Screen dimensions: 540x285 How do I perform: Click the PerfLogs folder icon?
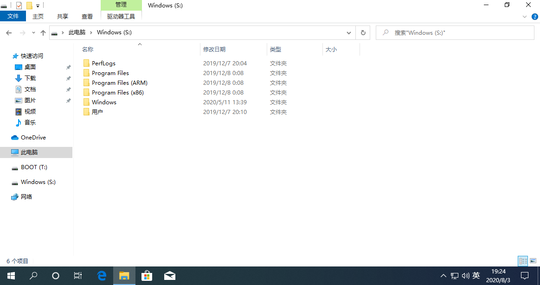tap(86, 63)
